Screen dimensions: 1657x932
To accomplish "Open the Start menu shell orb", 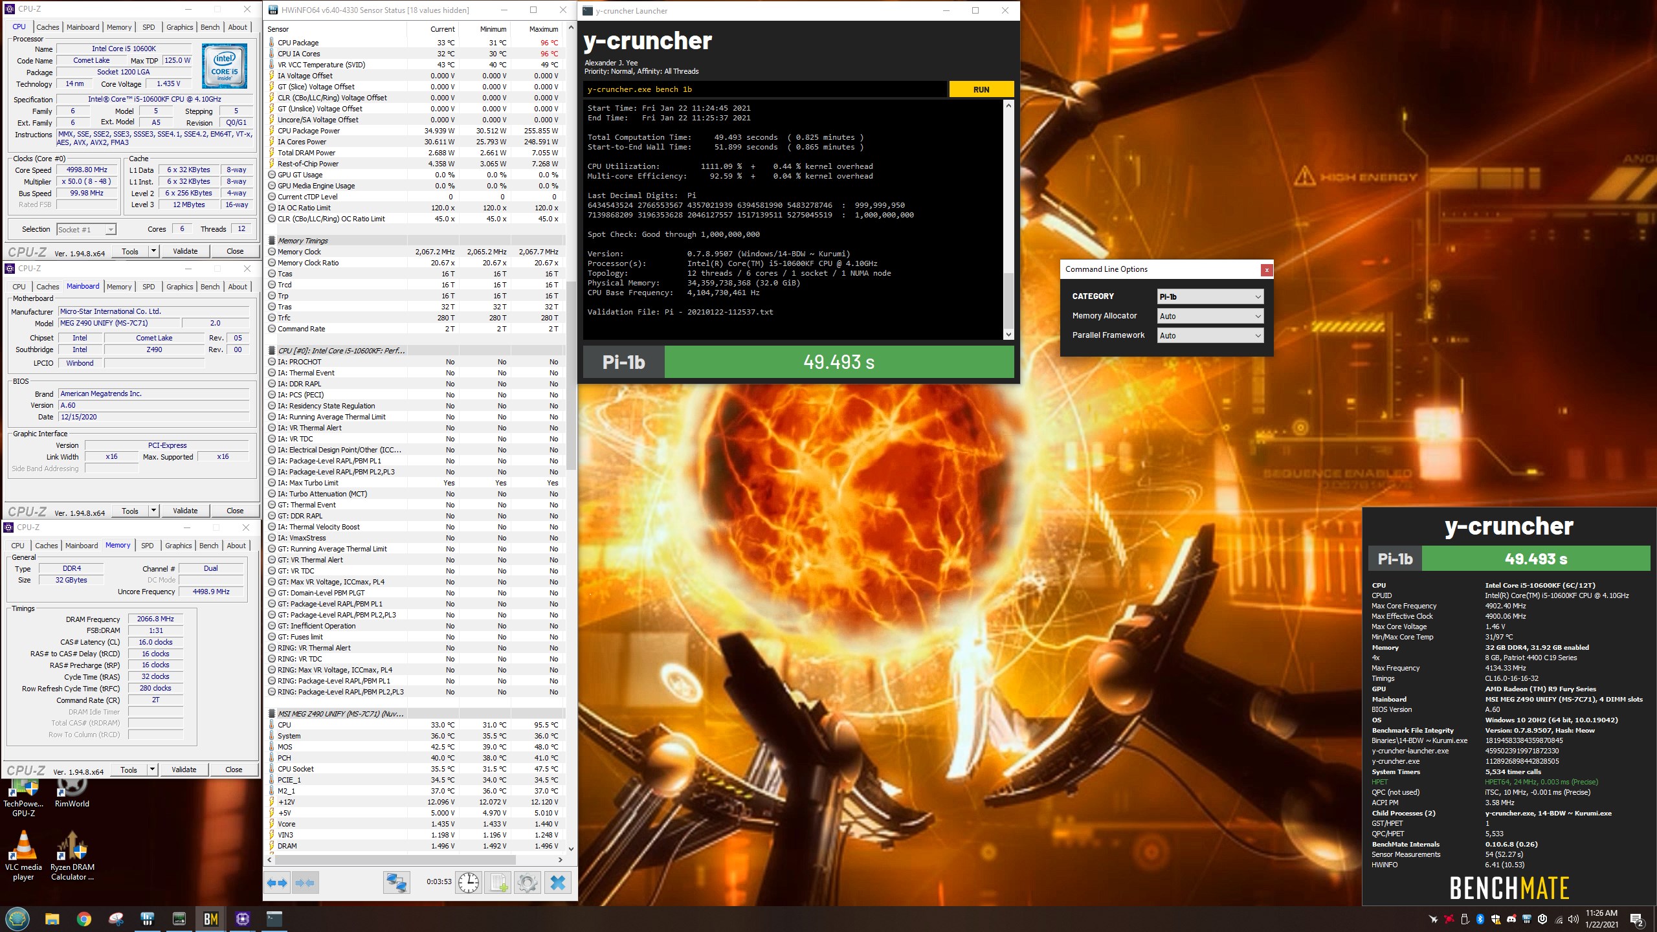I will pyautogui.click(x=17, y=919).
